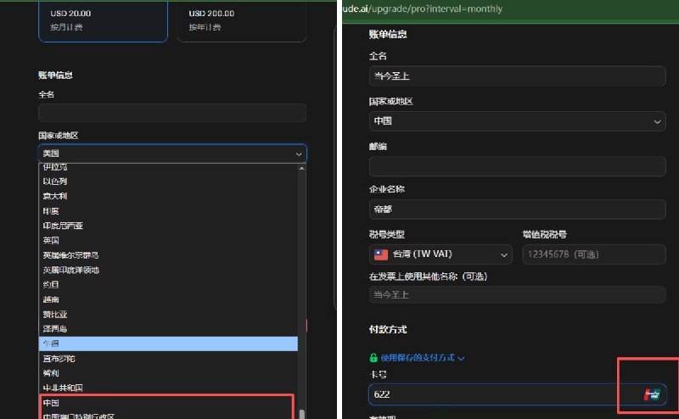
Task: Click the browser URL address bar
Action: pos(511,8)
